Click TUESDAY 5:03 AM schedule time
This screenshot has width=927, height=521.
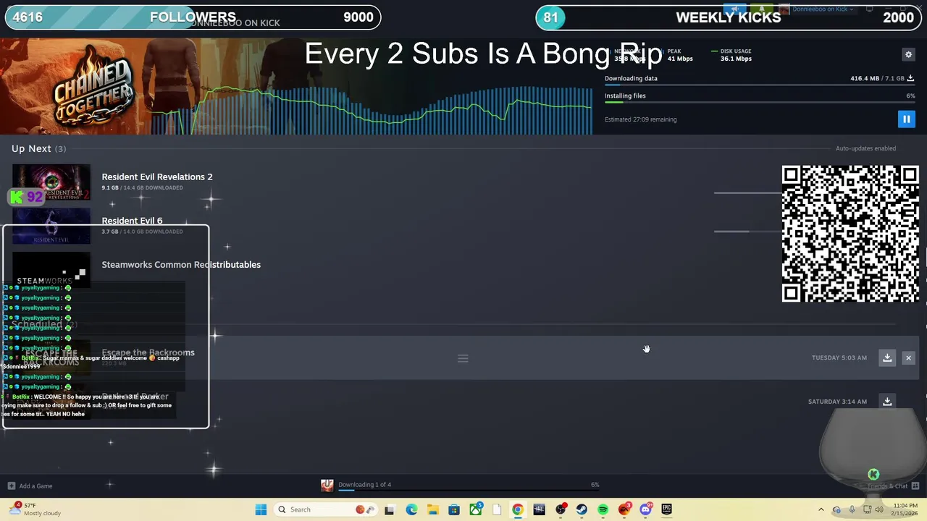[x=839, y=357]
